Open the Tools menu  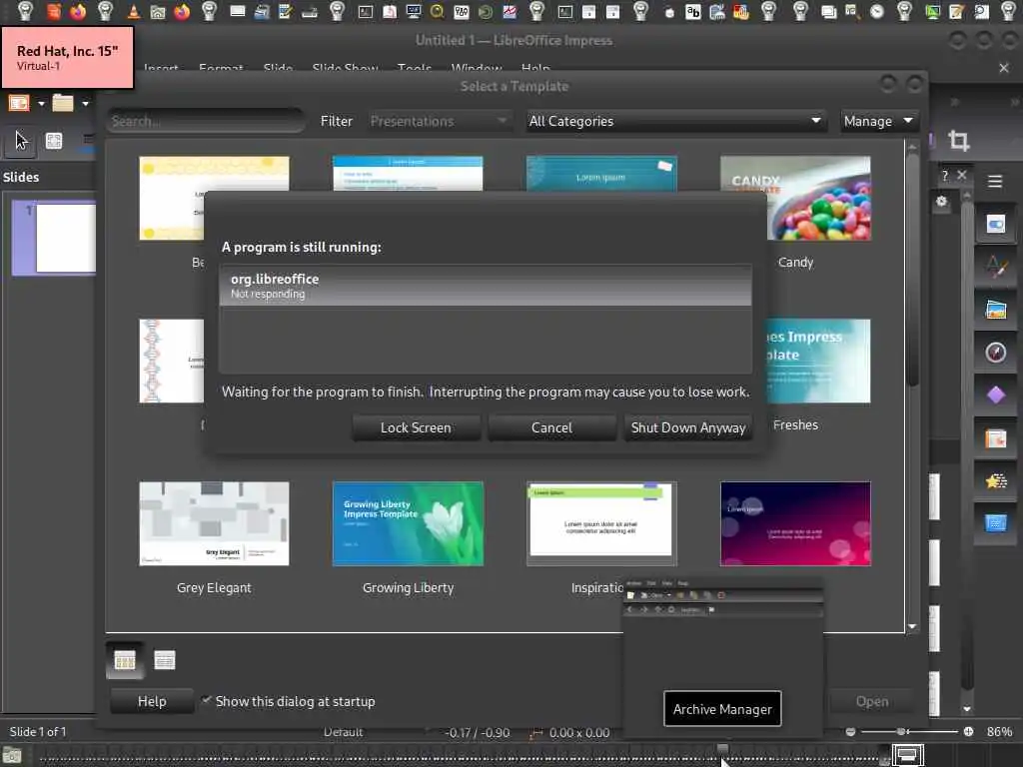pos(415,68)
